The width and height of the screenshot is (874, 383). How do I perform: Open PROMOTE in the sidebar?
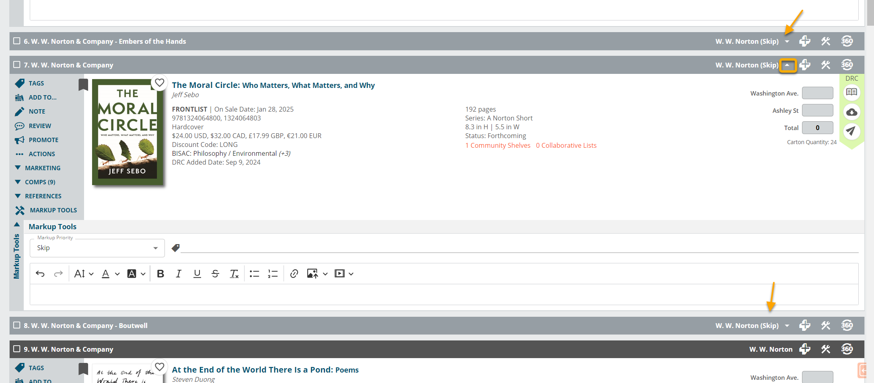click(x=37, y=140)
